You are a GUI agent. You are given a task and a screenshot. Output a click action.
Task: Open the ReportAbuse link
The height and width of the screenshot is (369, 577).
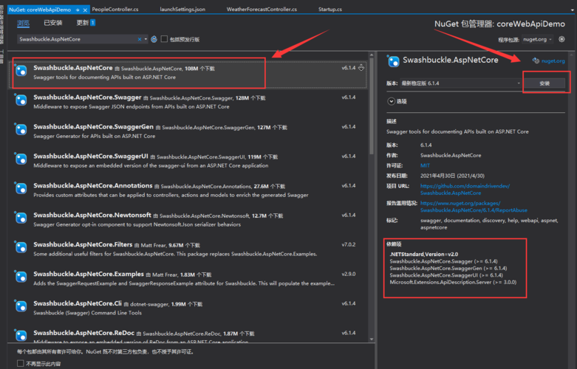pyautogui.click(x=474, y=207)
